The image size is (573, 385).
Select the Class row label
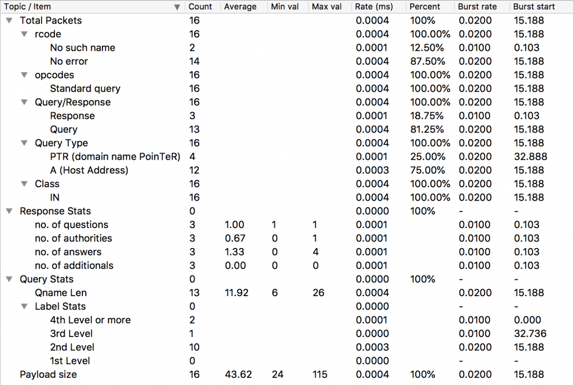(47, 184)
